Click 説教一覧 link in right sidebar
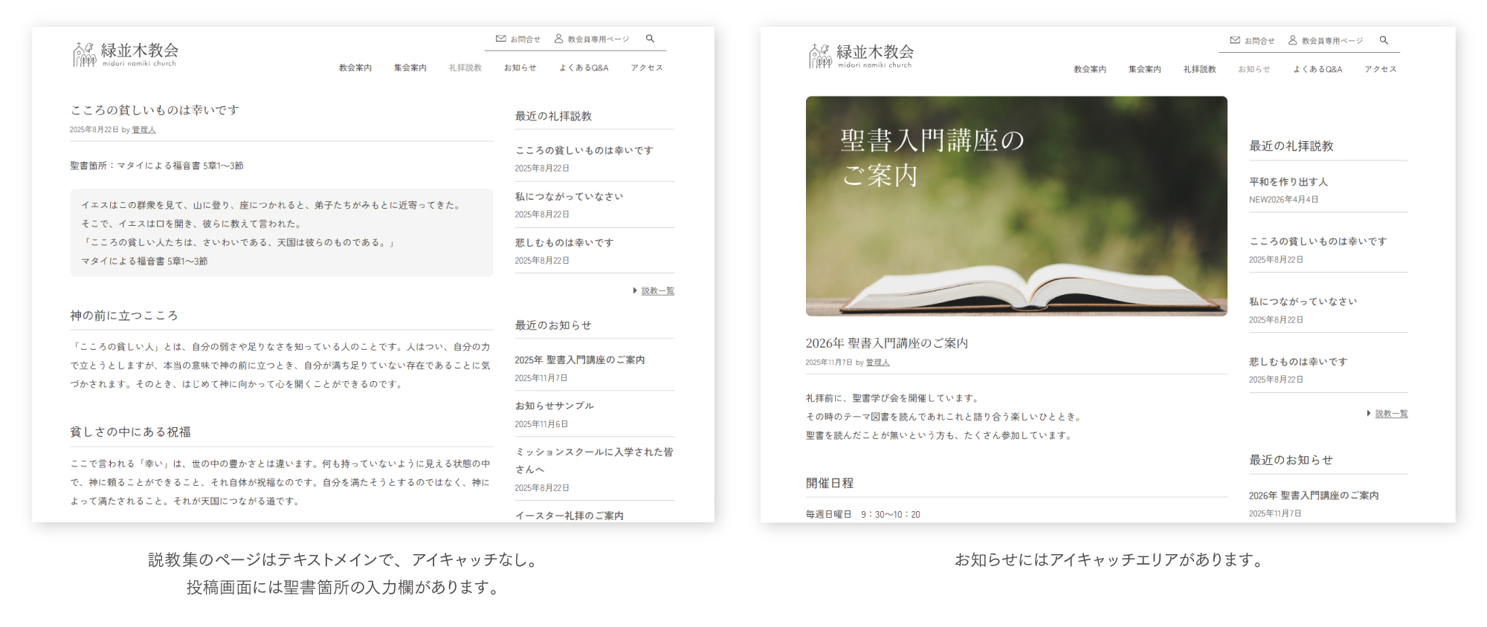 [1391, 414]
